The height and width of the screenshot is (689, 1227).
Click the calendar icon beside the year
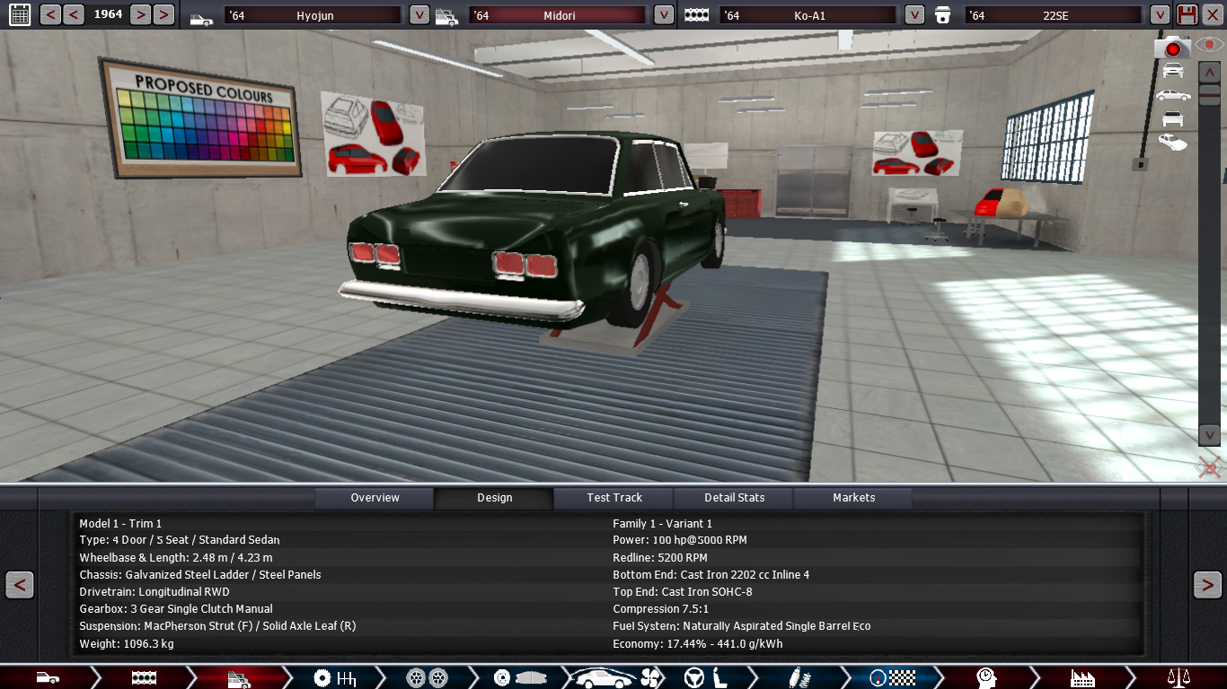point(18,14)
